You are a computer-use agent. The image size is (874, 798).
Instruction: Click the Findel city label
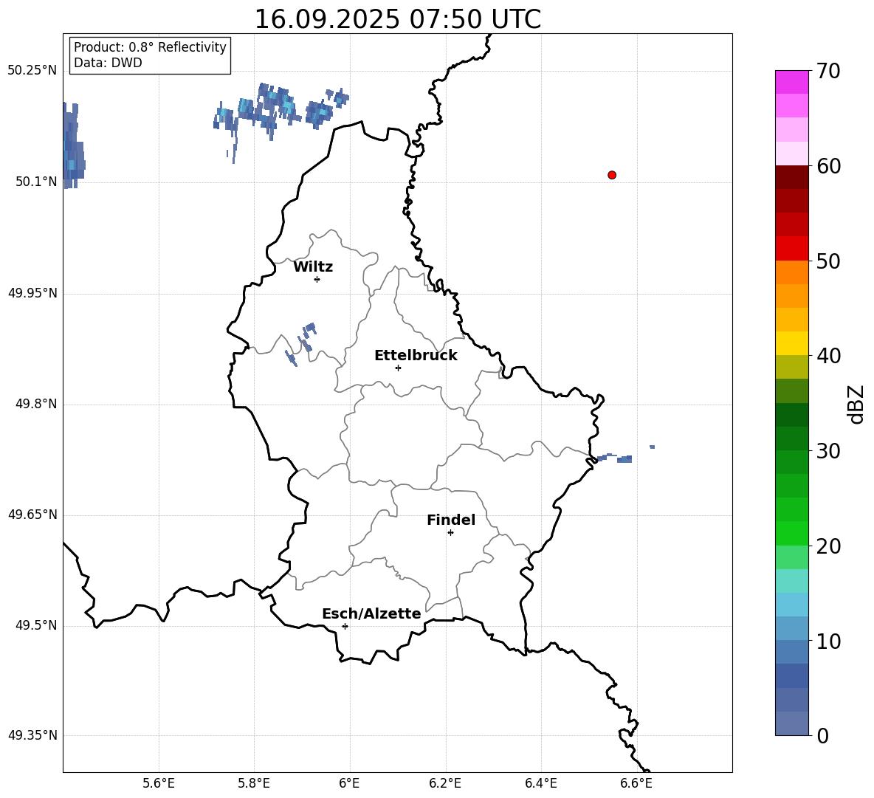(x=451, y=520)
